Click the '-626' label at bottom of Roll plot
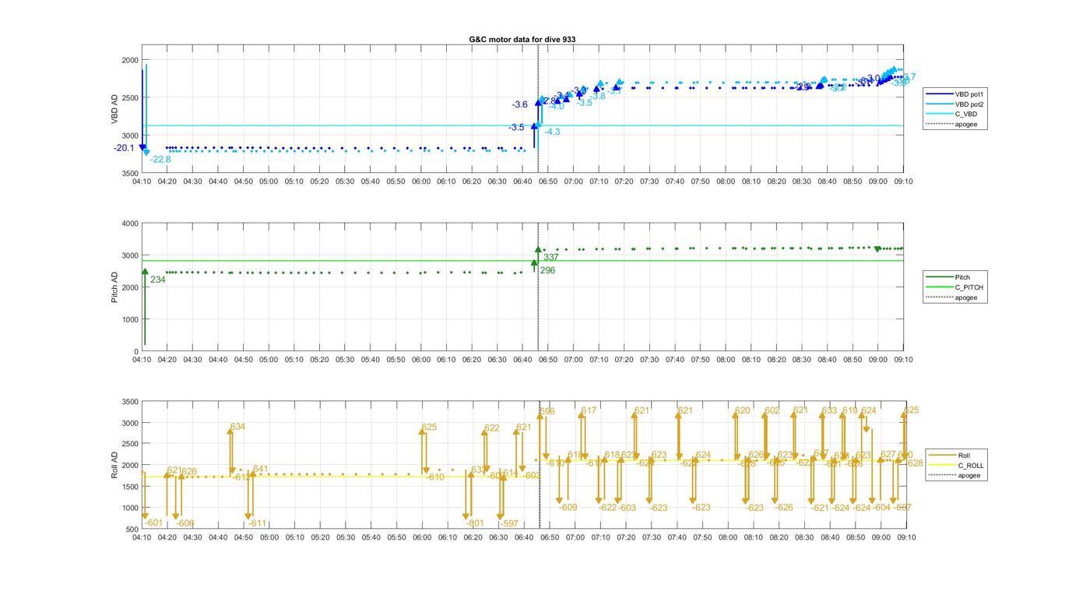The height and width of the screenshot is (595, 1090). click(x=783, y=507)
